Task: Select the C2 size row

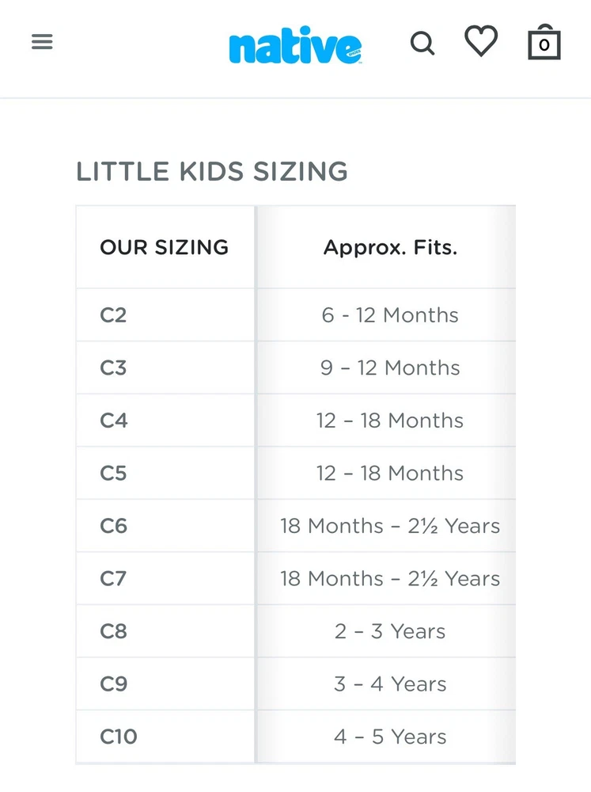Action: click(x=113, y=315)
